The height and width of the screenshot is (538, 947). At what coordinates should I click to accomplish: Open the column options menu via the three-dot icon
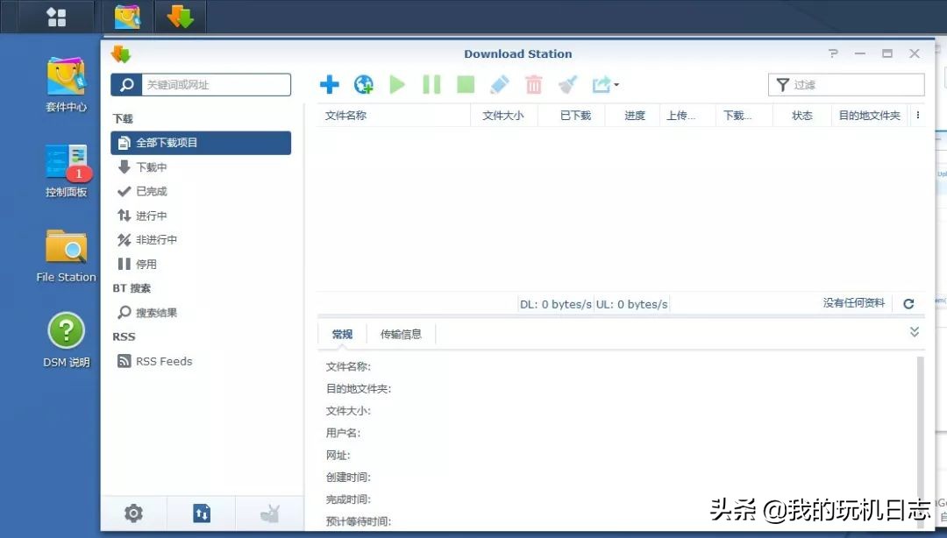coord(917,115)
